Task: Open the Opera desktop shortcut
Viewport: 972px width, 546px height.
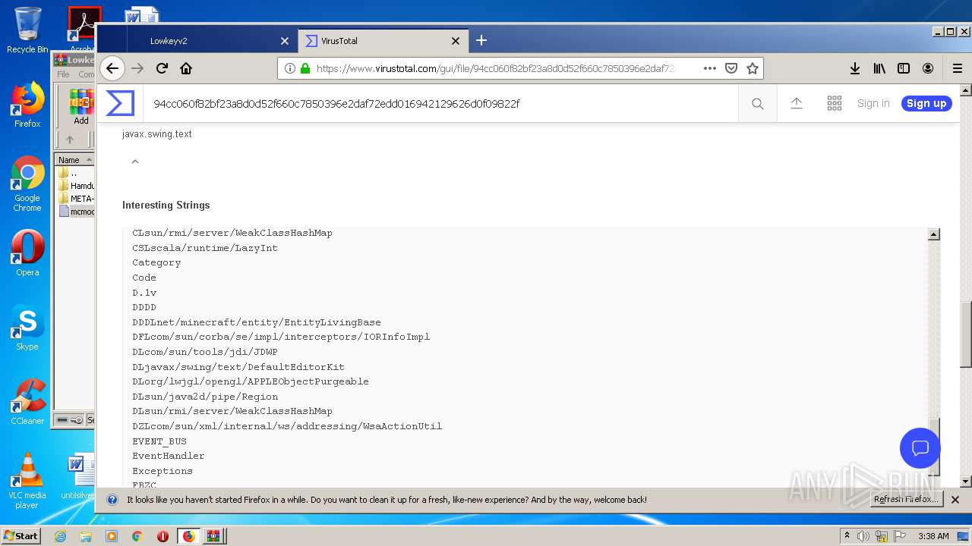Action: pyautogui.click(x=27, y=253)
